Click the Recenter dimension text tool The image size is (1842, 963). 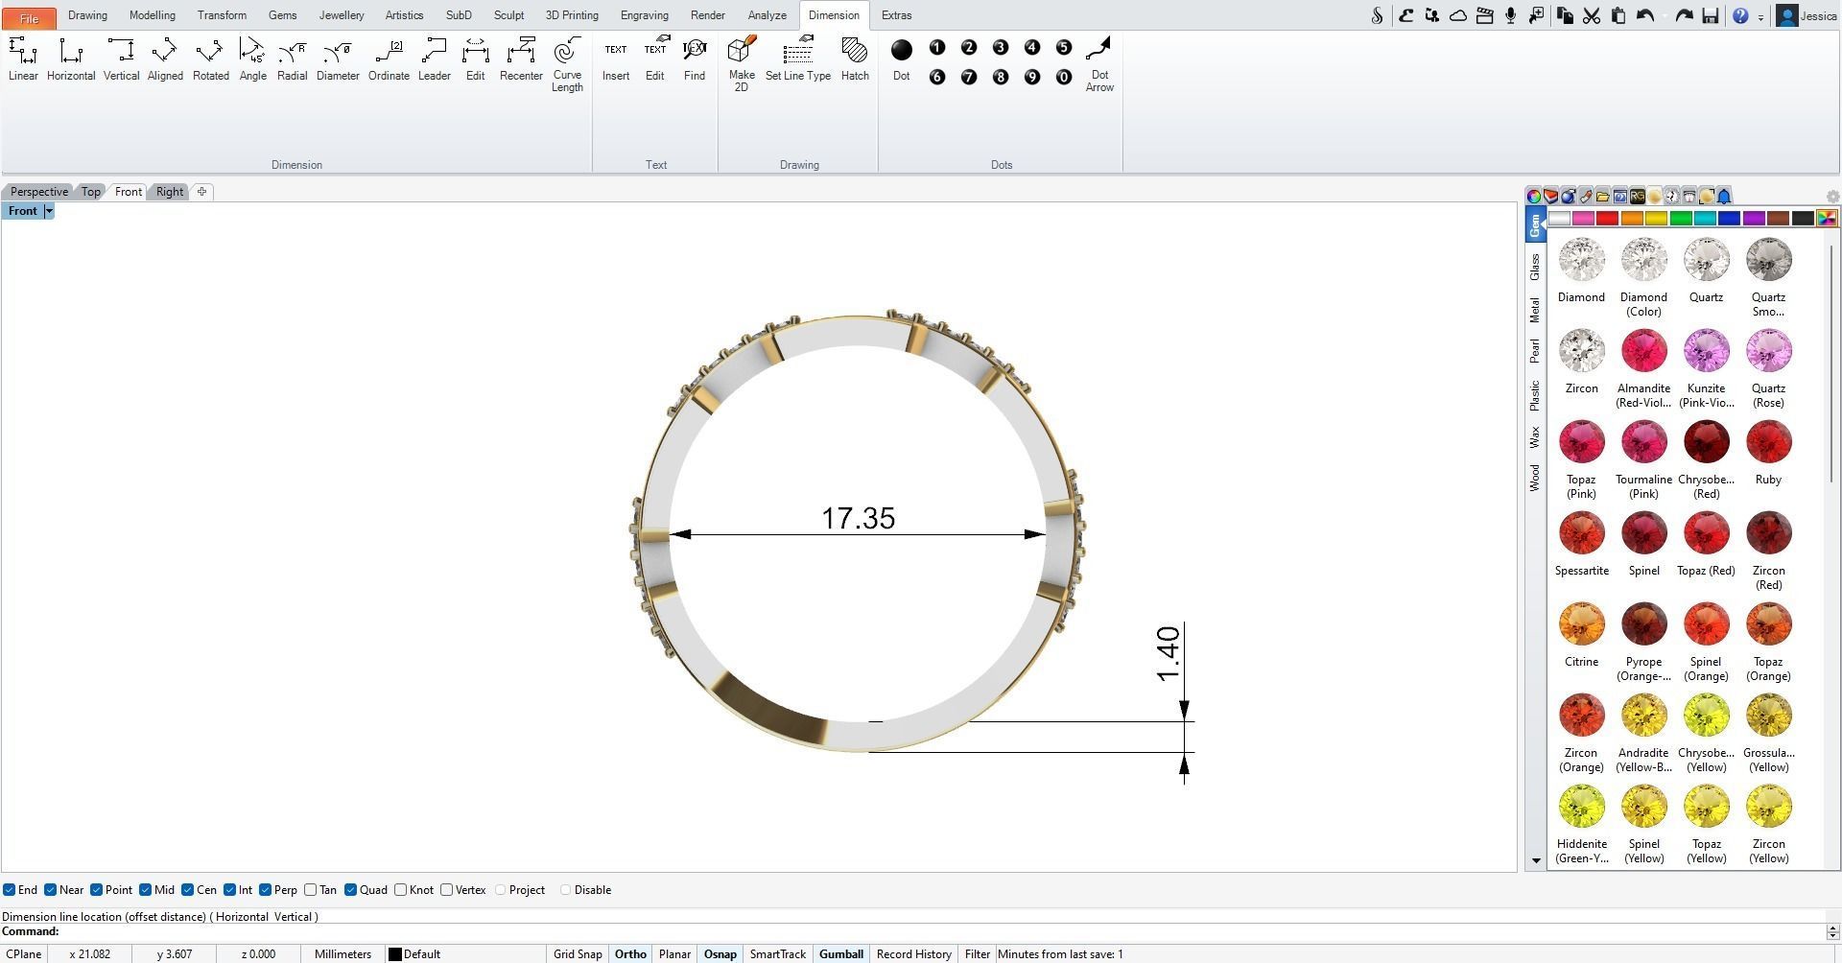[521, 59]
